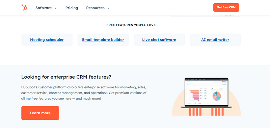Viewport: 270px width, 128px height.
Task: Expand the Software menu chevron
Action: pos(56,8)
